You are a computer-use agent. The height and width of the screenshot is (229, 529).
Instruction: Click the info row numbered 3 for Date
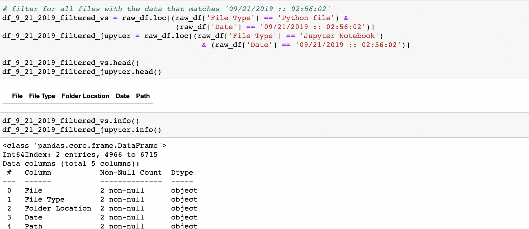pyautogui.click(x=102, y=217)
